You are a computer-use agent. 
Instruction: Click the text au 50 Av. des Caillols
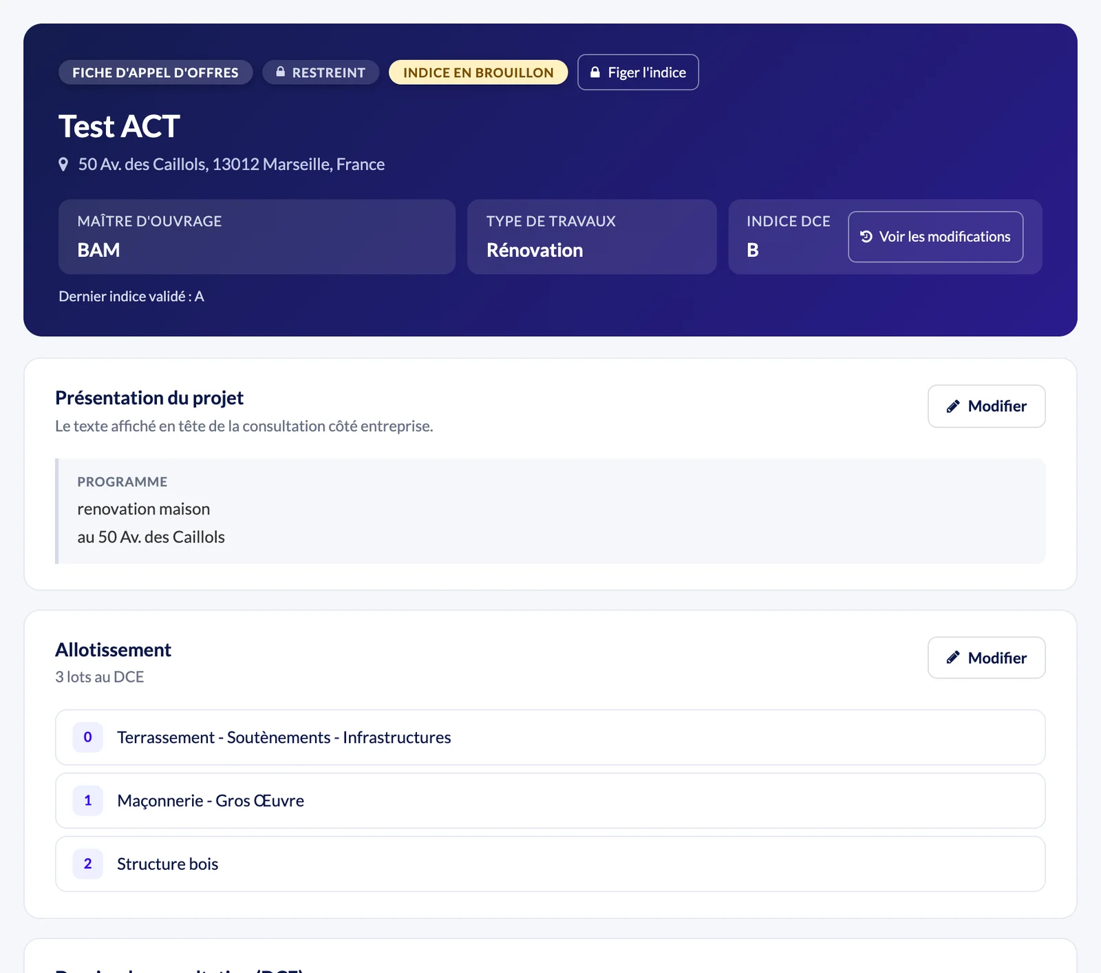point(151,537)
